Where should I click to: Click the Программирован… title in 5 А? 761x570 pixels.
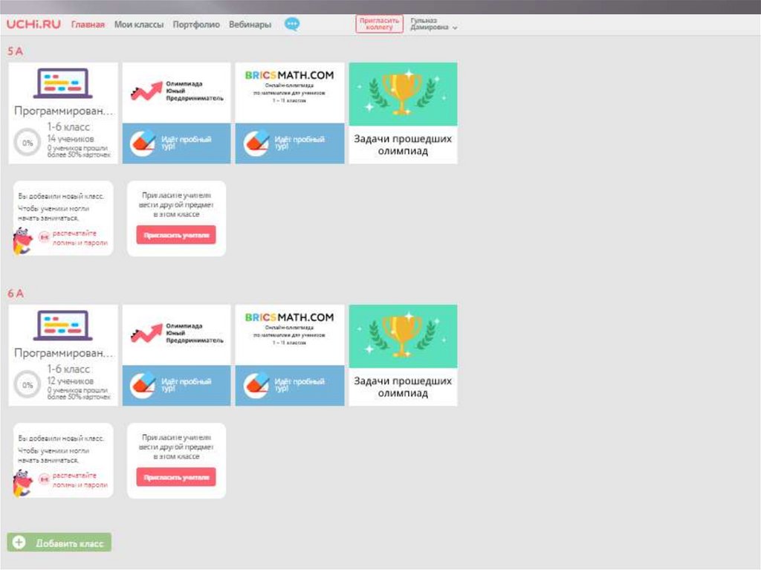(63, 111)
